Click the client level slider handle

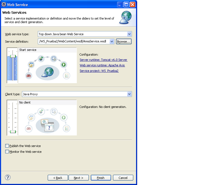[13, 132]
